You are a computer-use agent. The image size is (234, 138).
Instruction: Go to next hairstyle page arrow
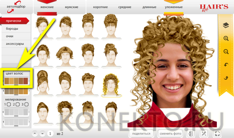click(42, 134)
